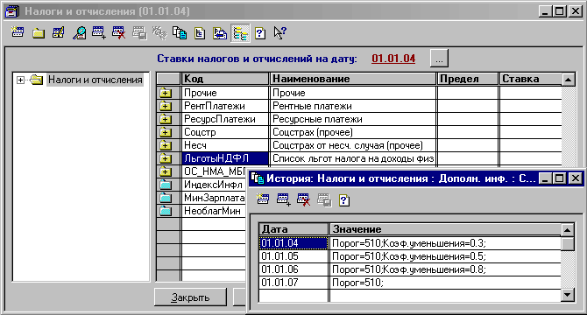Click the folder icon of the ОС_НМА_МБП row
The width and height of the screenshot is (587, 315).
[x=165, y=171]
